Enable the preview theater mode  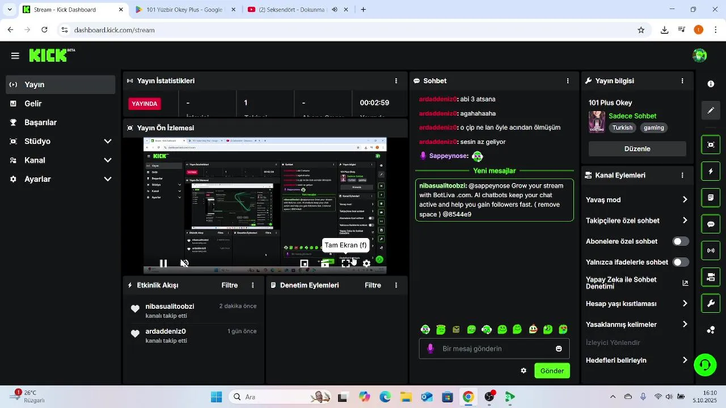tap(325, 263)
